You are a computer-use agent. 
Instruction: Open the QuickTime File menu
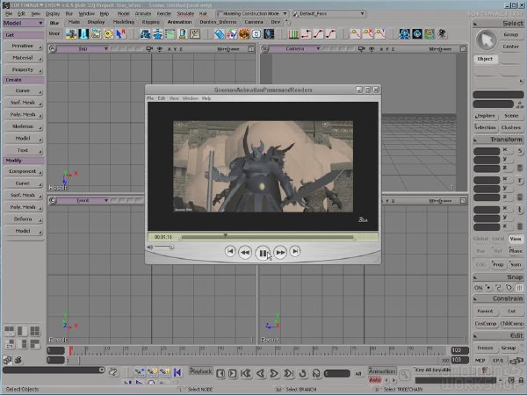(x=150, y=98)
